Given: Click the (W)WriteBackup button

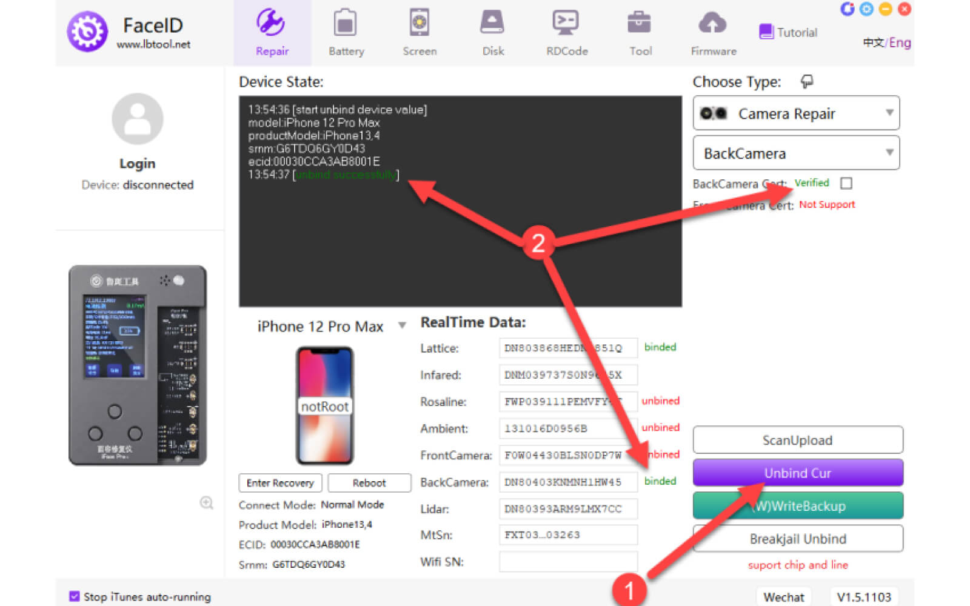Looking at the screenshot, I should pyautogui.click(x=798, y=505).
